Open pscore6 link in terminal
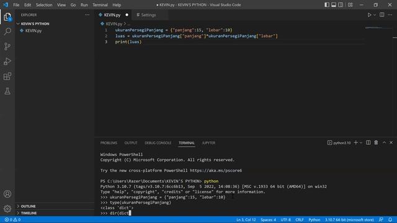Viewport: 397px width, 223px height. click(x=216, y=171)
